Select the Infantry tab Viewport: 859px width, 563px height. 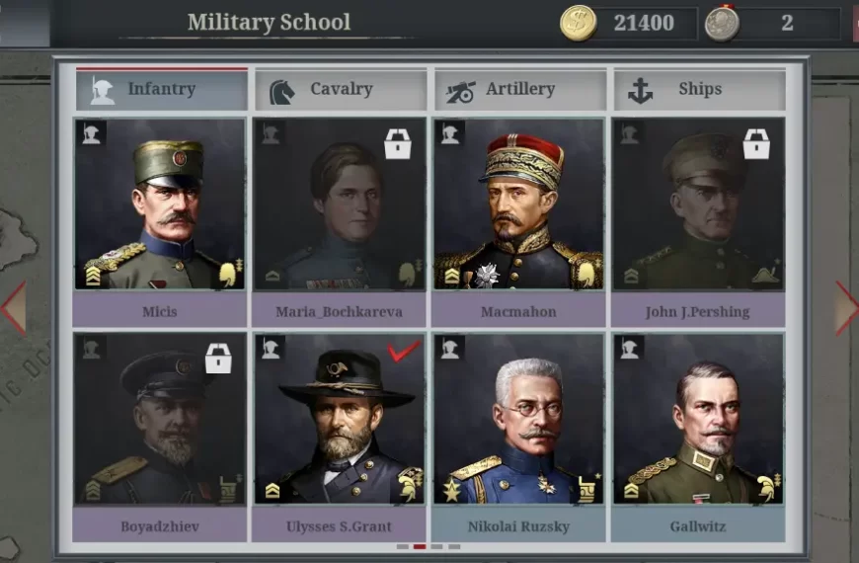point(162,89)
